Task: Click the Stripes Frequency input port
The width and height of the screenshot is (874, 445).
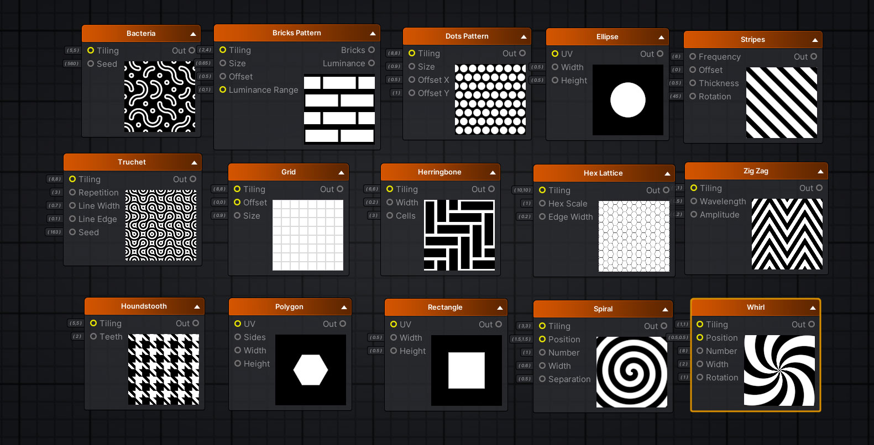Action: (693, 56)
